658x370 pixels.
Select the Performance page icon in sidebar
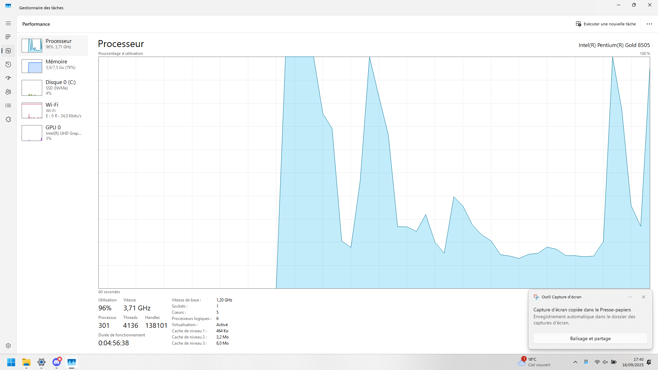pos(8,51)
